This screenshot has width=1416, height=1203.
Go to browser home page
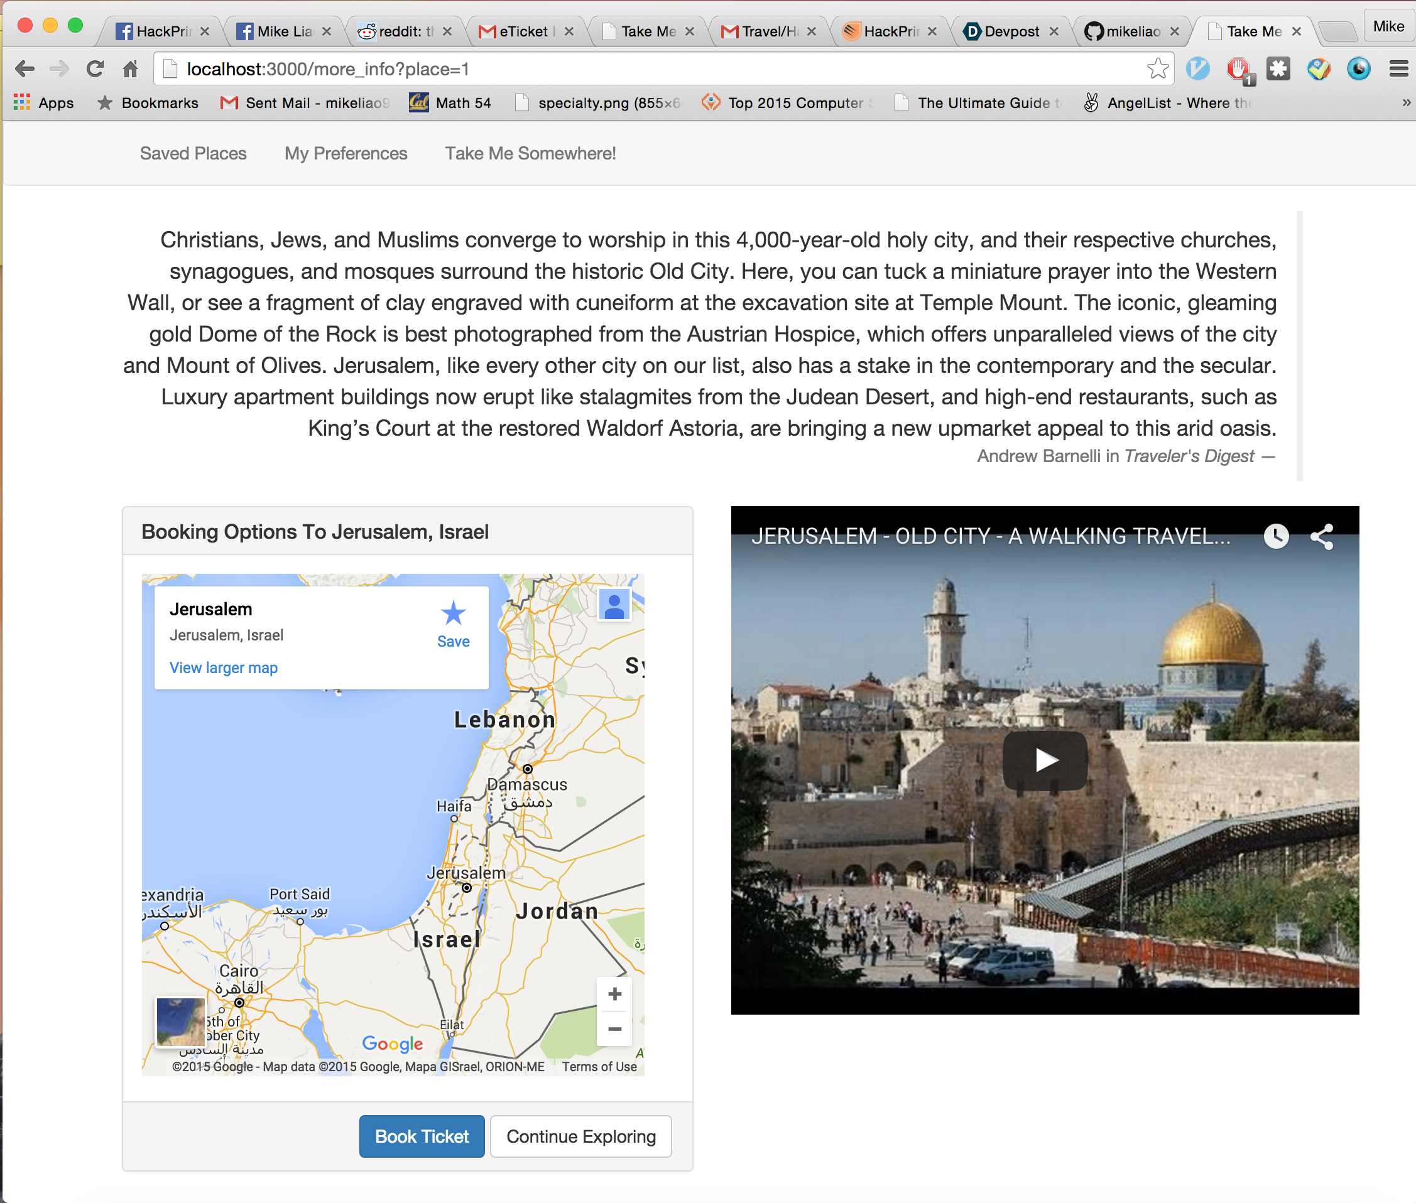point(130,69)
